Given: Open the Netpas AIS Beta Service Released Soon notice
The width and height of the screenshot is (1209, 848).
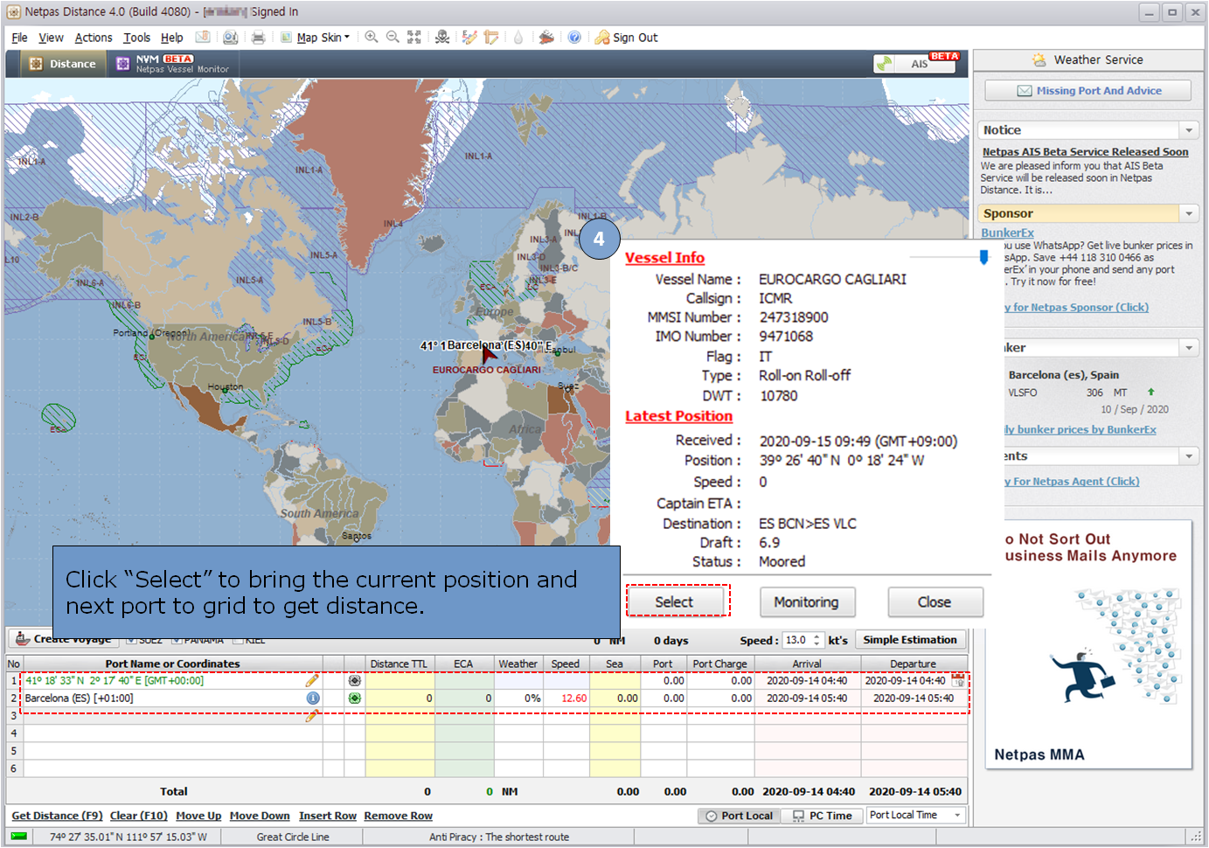Looking at the screenshot, I should (x=1085, y=152).
